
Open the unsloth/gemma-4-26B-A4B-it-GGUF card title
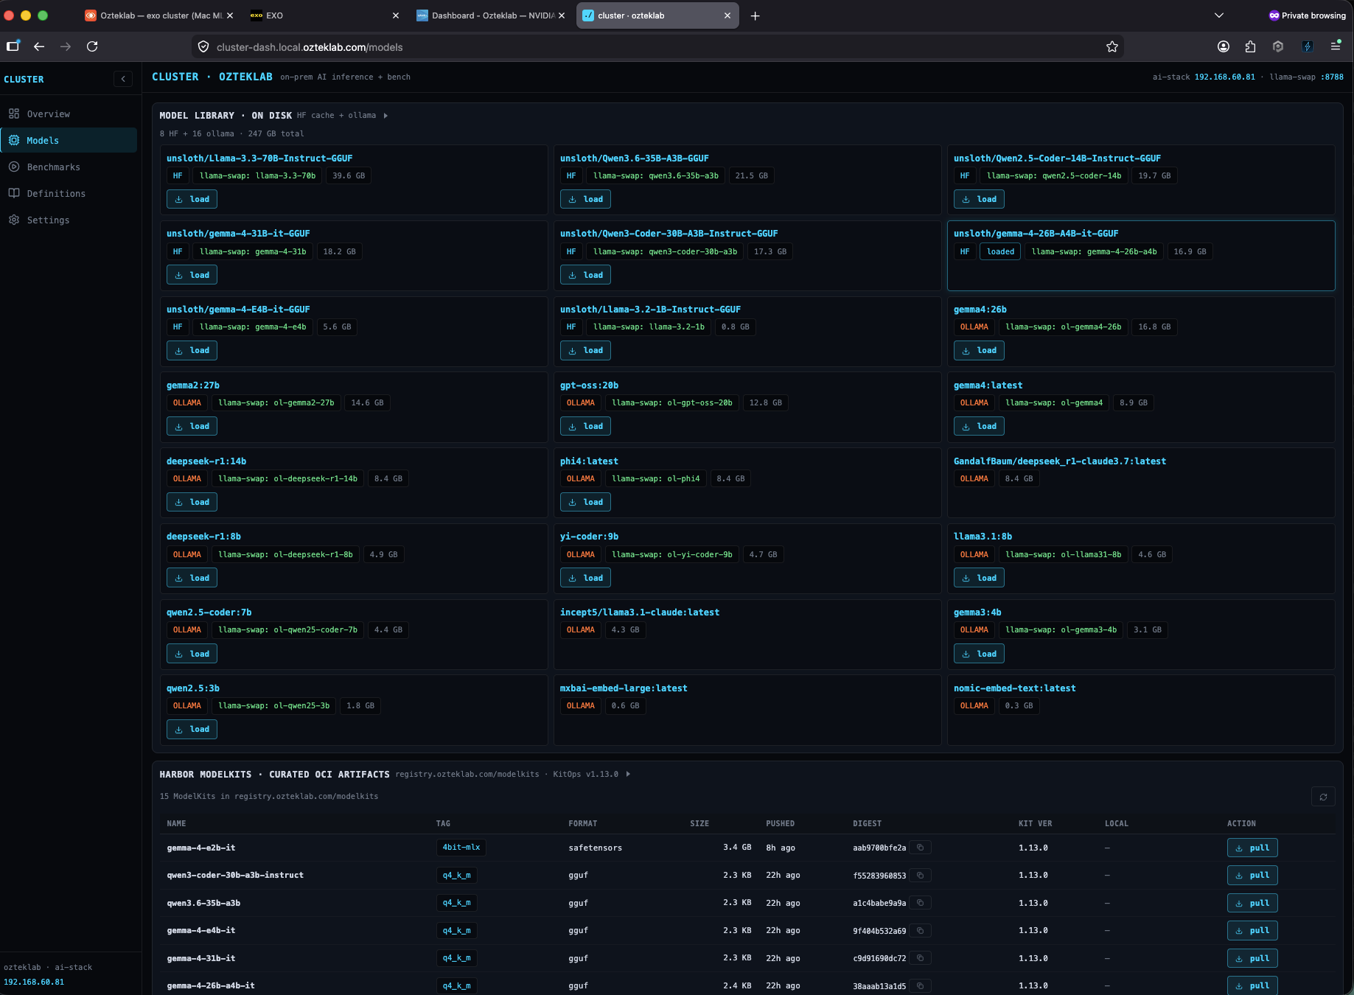(x=1036, y=234)
